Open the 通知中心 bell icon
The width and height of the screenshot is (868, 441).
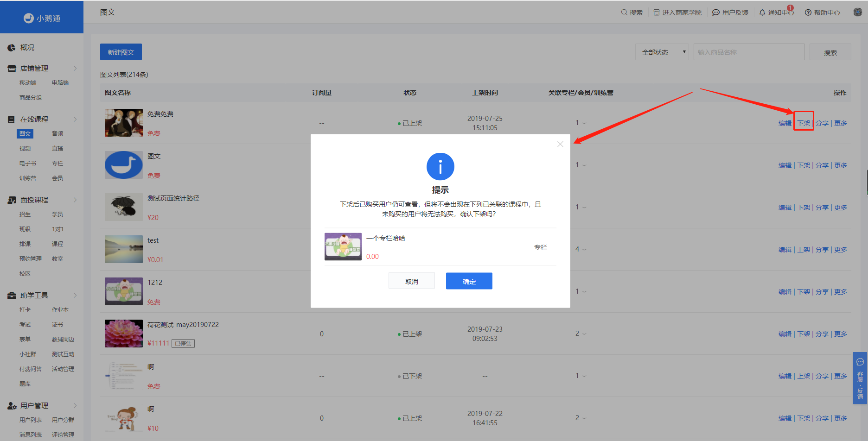click(762, 13)
